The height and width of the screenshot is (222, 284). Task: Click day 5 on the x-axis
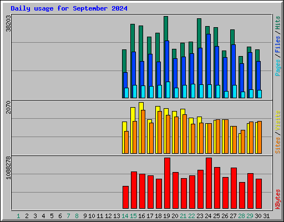tap(52, 216)
